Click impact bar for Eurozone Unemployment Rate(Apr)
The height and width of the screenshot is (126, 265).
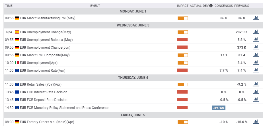tap(182, 70)
